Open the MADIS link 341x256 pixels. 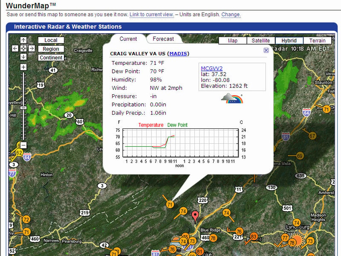coord(178,54)
